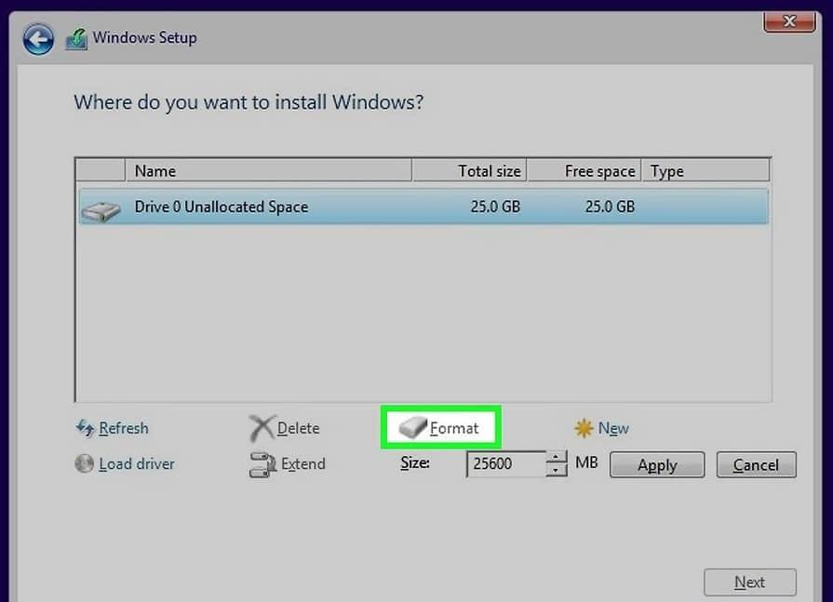Click the Size: label
This screenshot has height=602, width=833.
pyautogui.click(x=415, y=463)
